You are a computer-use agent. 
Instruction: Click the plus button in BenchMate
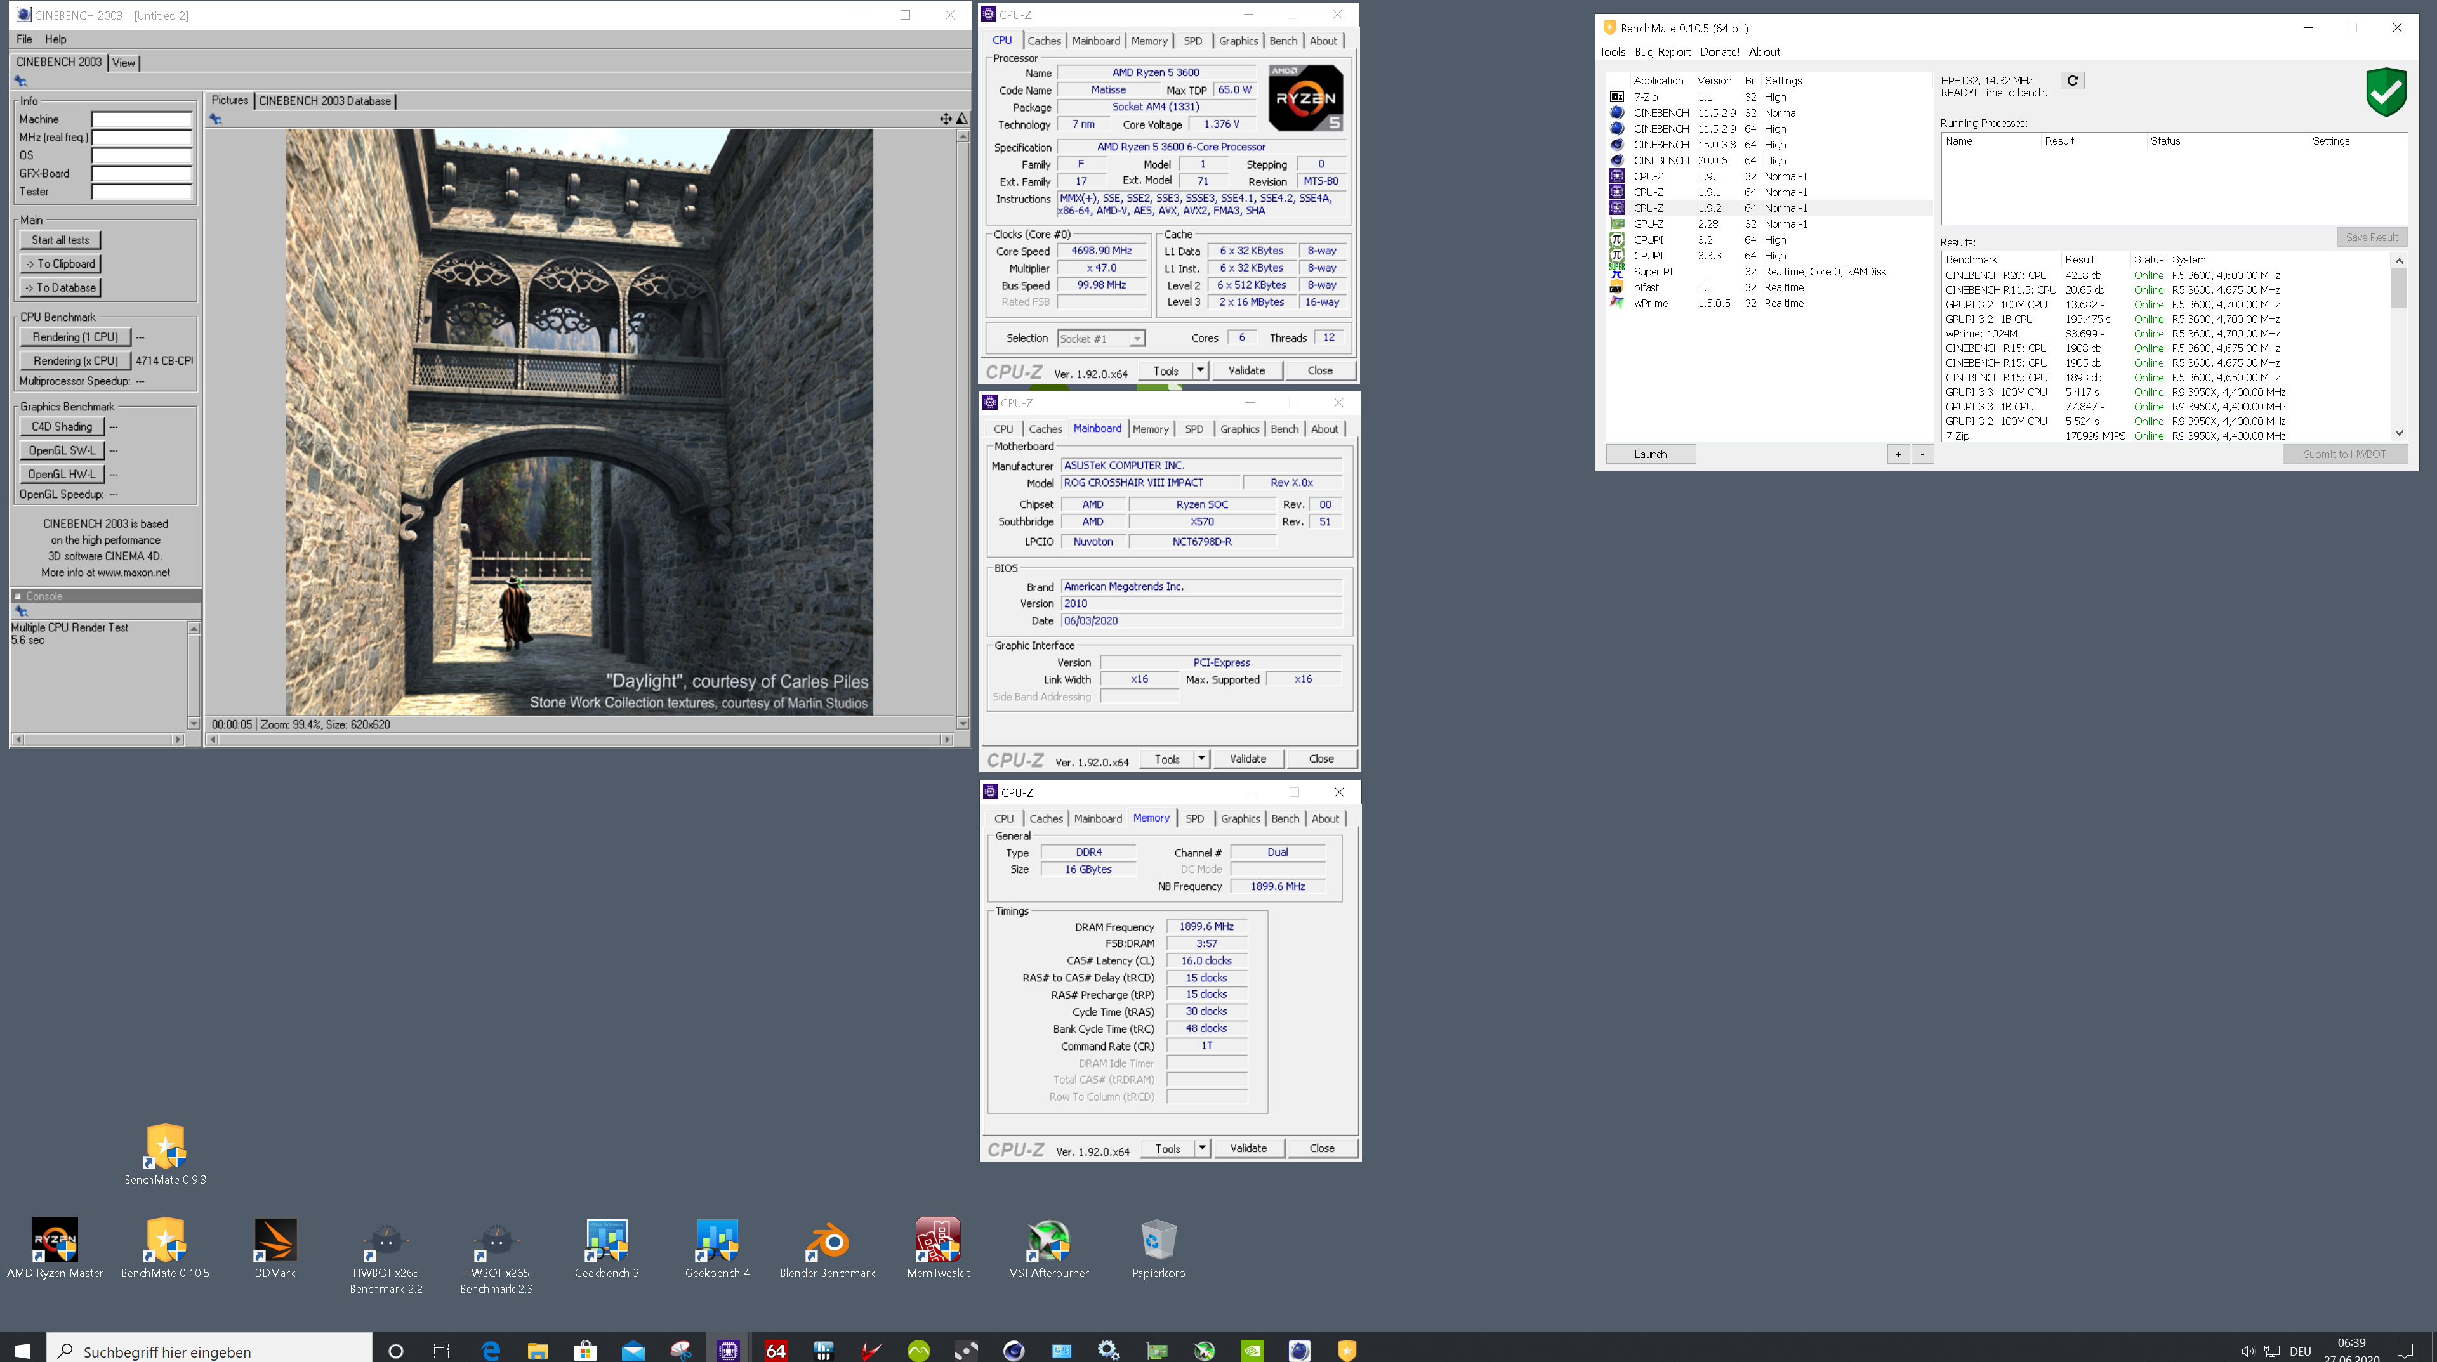(x=1898, y=454)
